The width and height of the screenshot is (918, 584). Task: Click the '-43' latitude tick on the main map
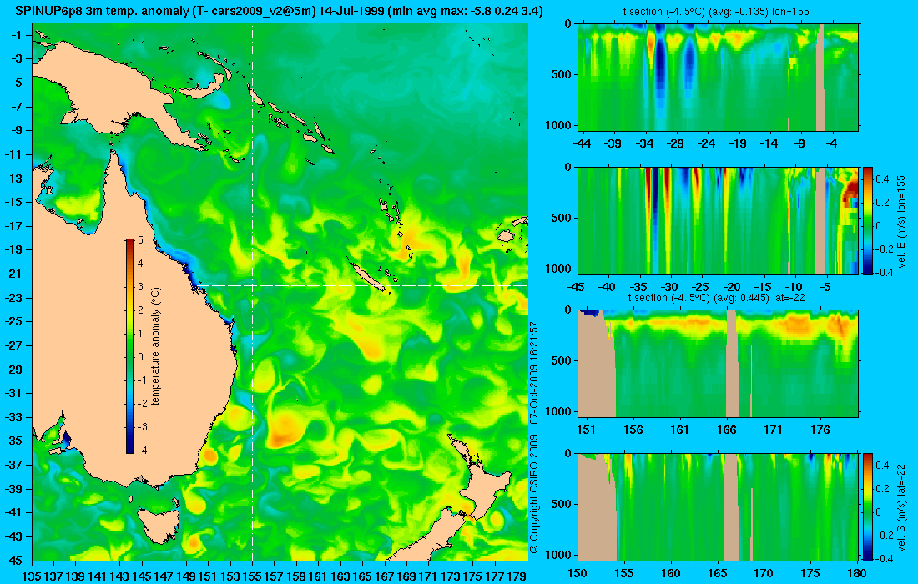[x=14, y=536]
